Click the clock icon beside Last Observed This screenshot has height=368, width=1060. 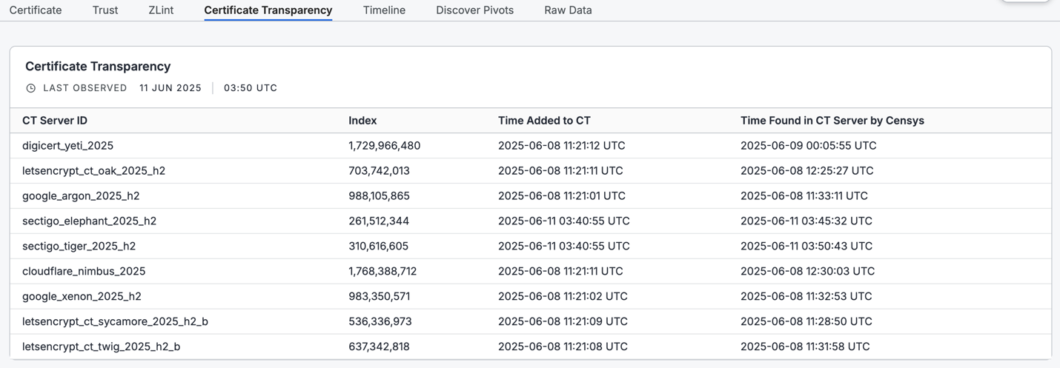[31, 88]
